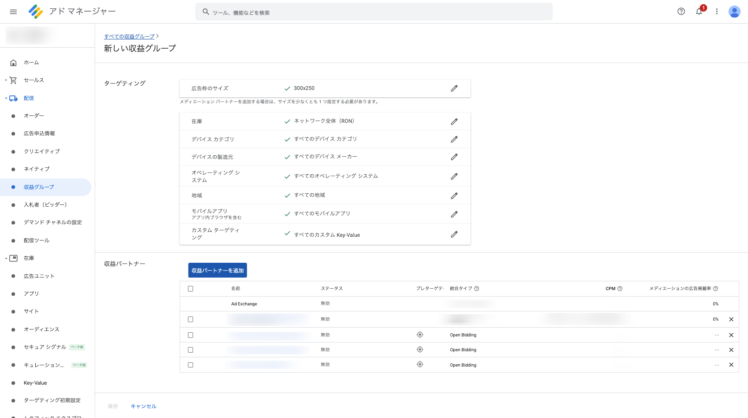Click the search magnifier icon
Image resolution: width=748 pixels, height=418 pixels.
tap(206, 12)
